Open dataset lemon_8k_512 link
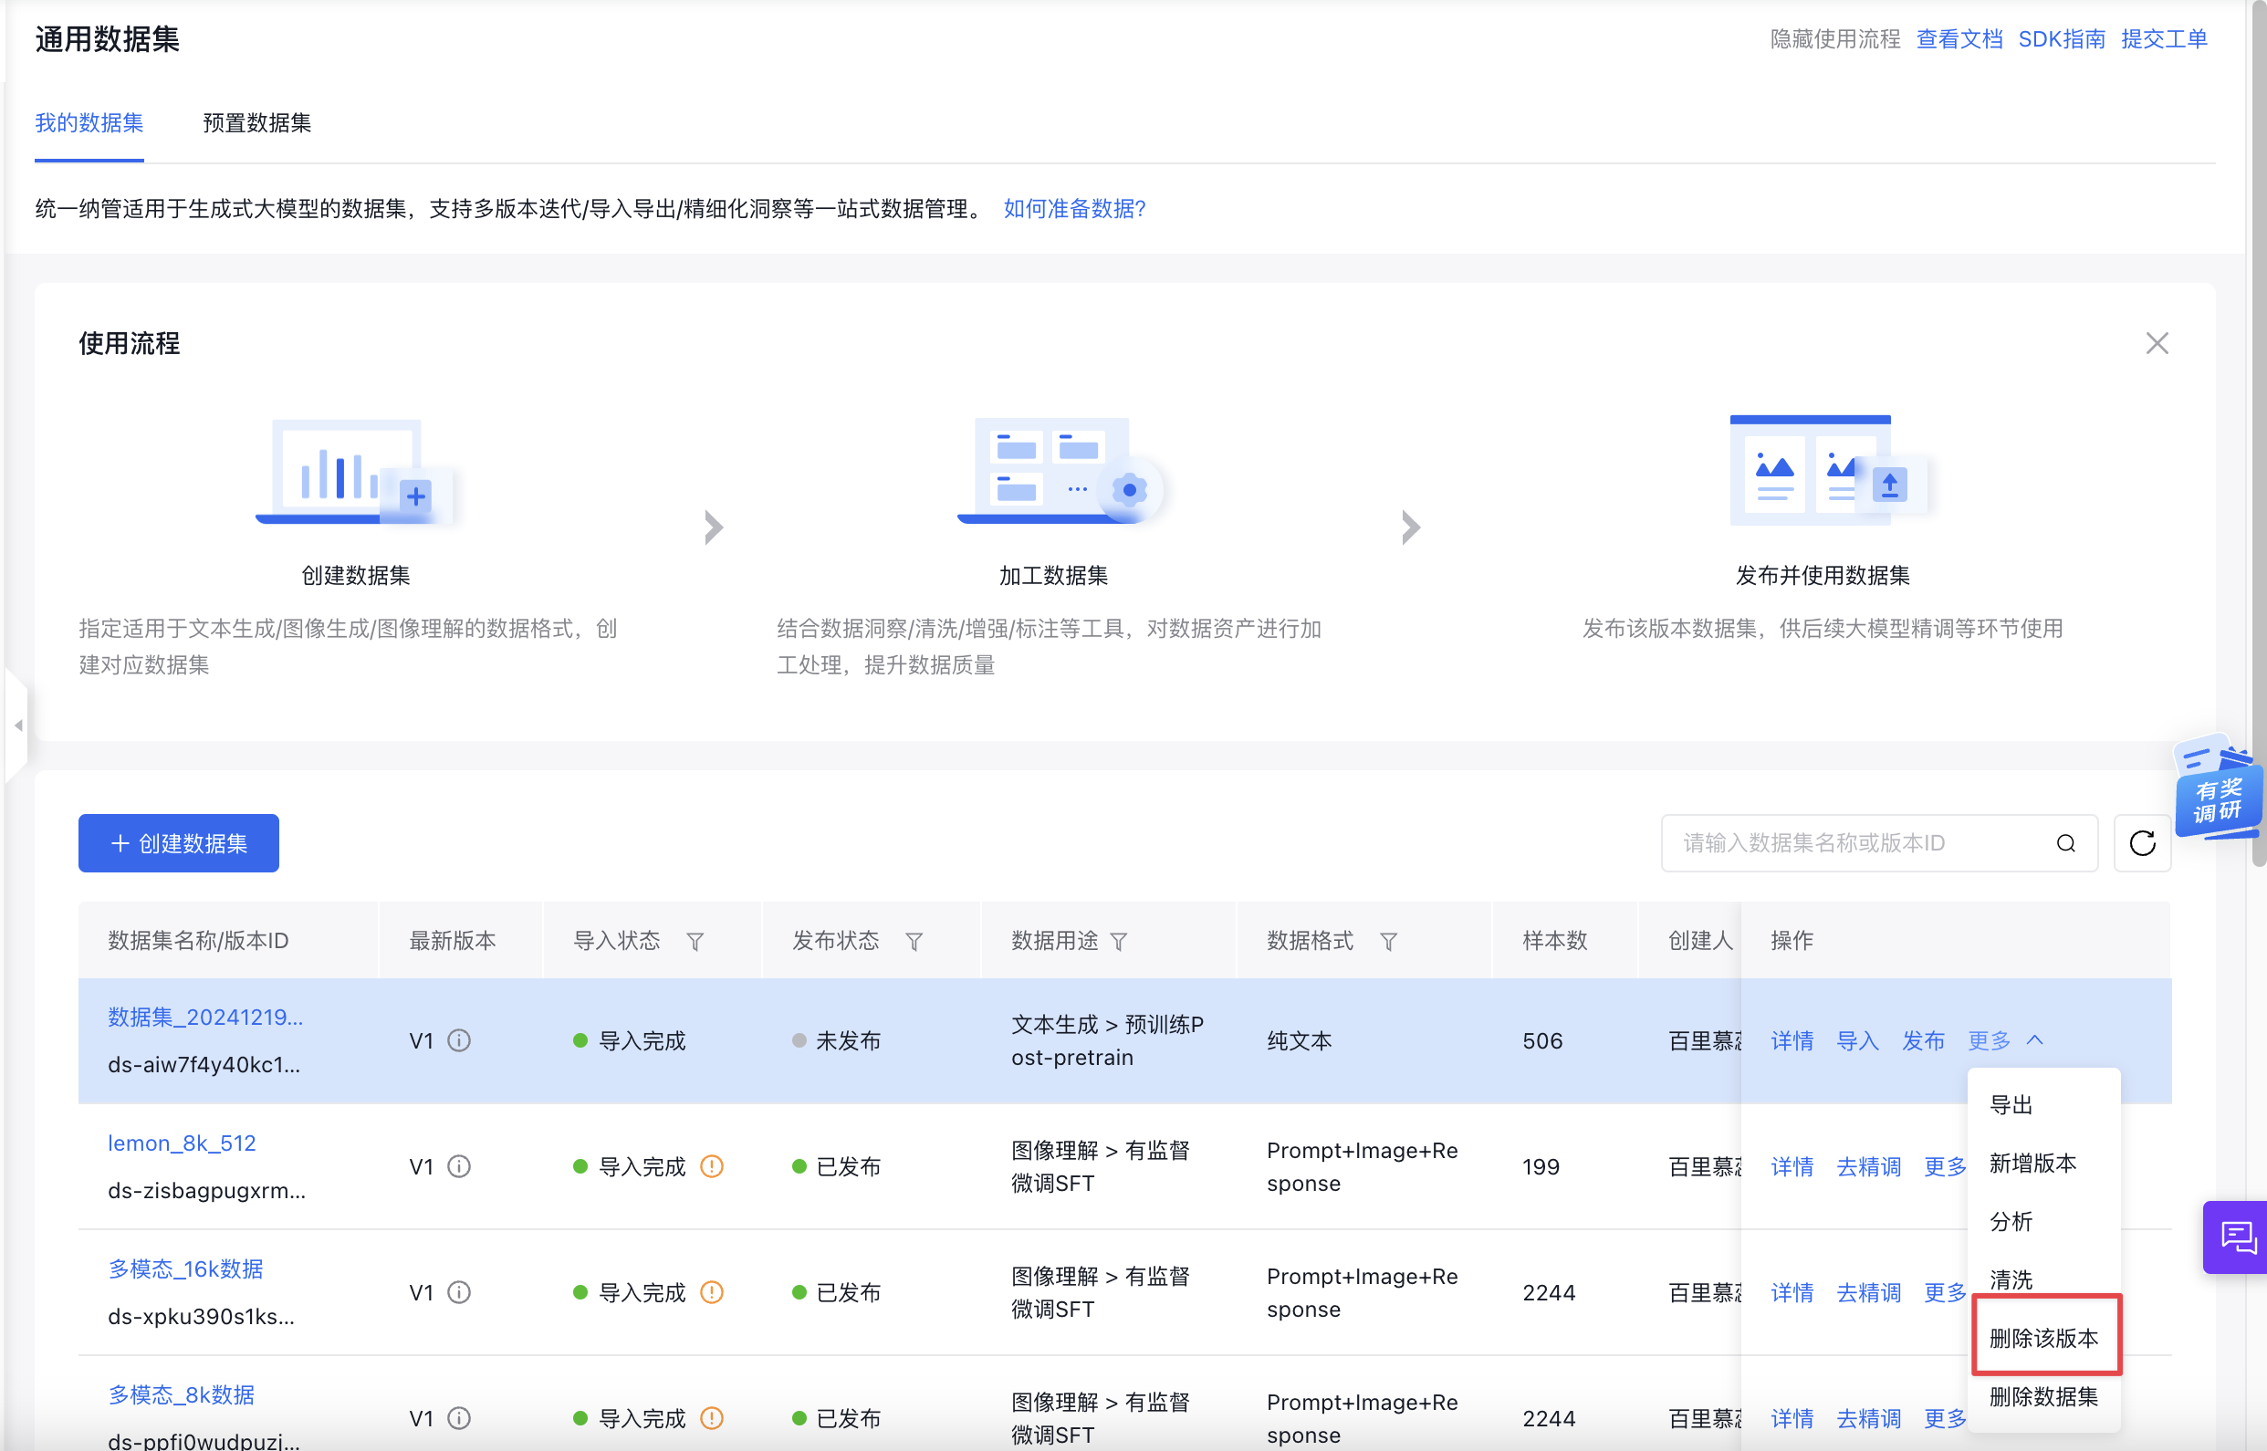The width and height of the screenshot is (2267, 1451). coord(181,1143)
